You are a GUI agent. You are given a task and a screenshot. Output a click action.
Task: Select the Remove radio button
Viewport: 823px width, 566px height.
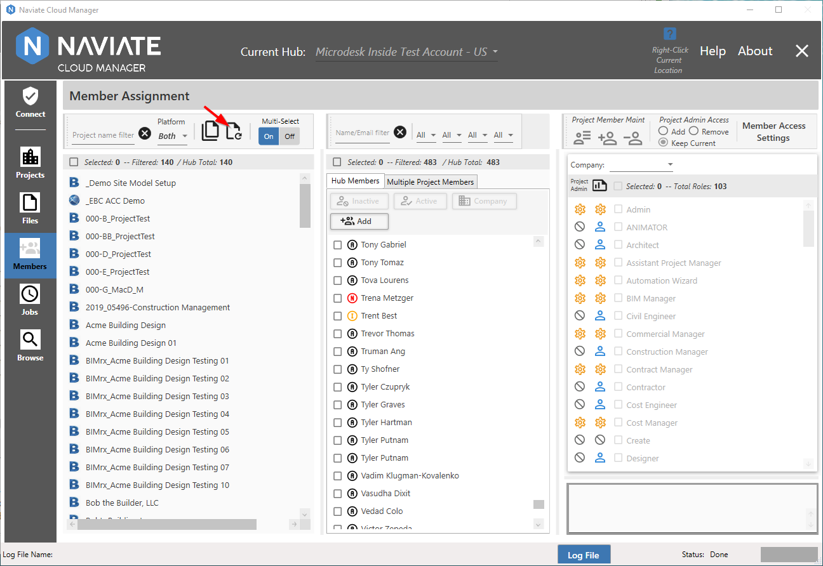694,131
